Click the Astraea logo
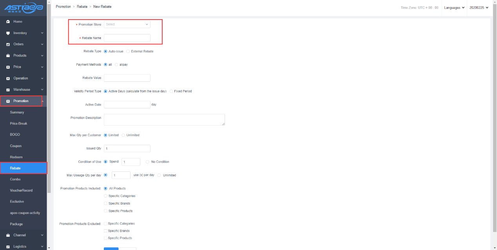This screenshot has height=250, width=497. pyautogui.click(x=24, y=7)
